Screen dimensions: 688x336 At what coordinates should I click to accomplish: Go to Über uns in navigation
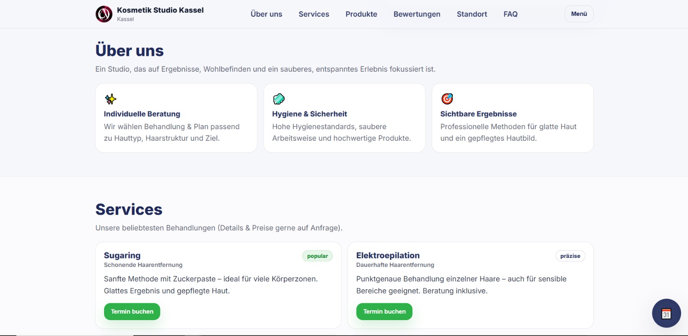point(266,14)
